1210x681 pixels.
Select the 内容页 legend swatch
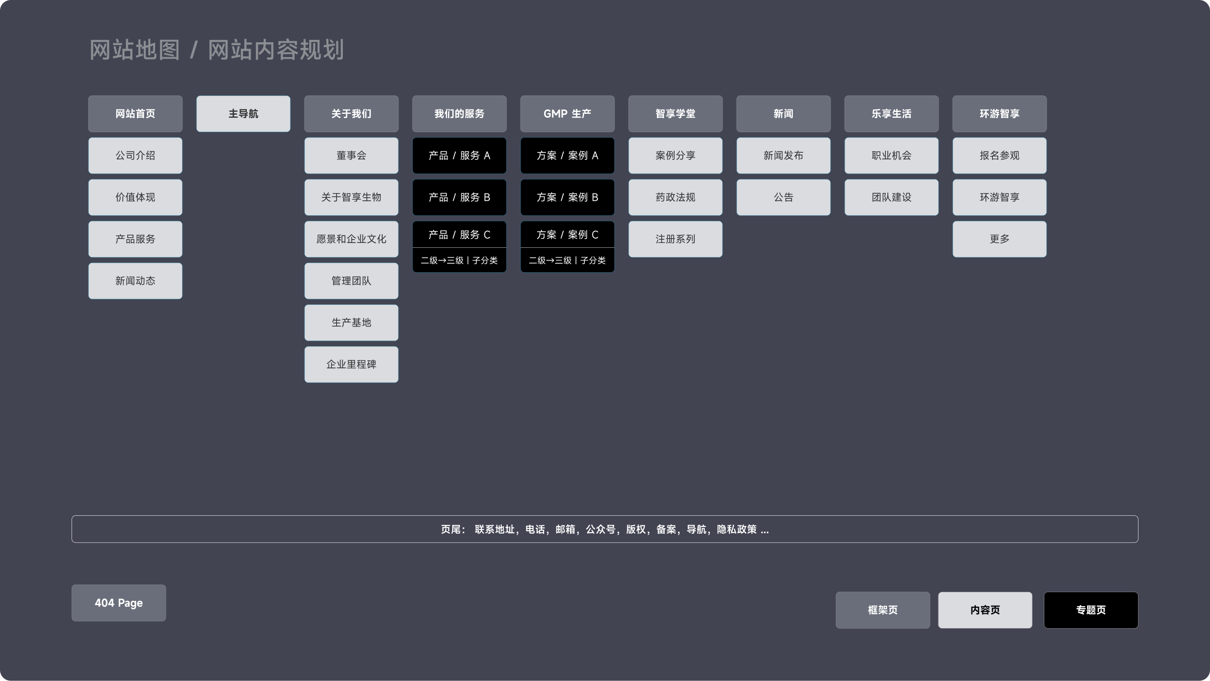point(985,610)
